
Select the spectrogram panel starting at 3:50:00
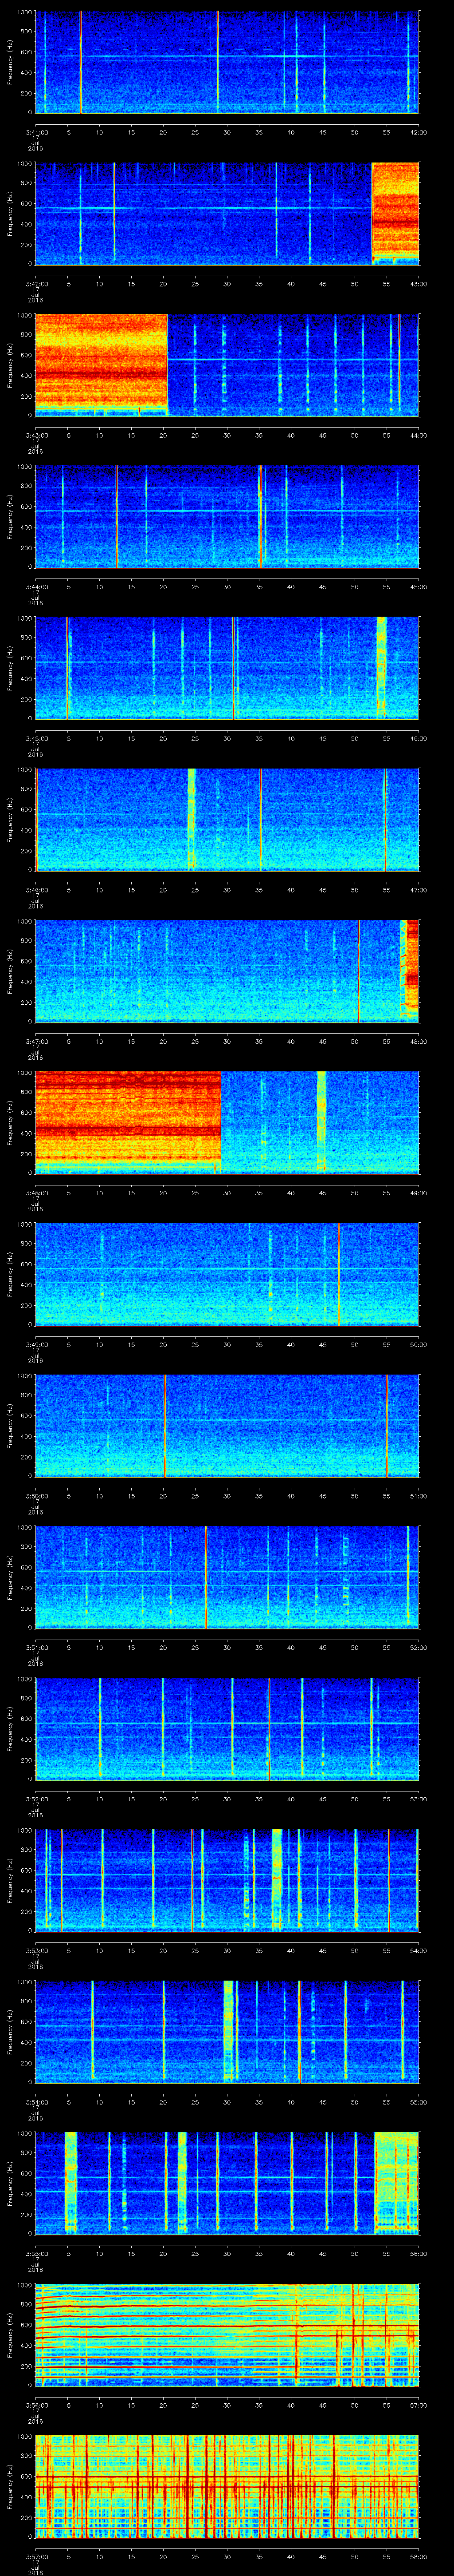pos(227,1425)
